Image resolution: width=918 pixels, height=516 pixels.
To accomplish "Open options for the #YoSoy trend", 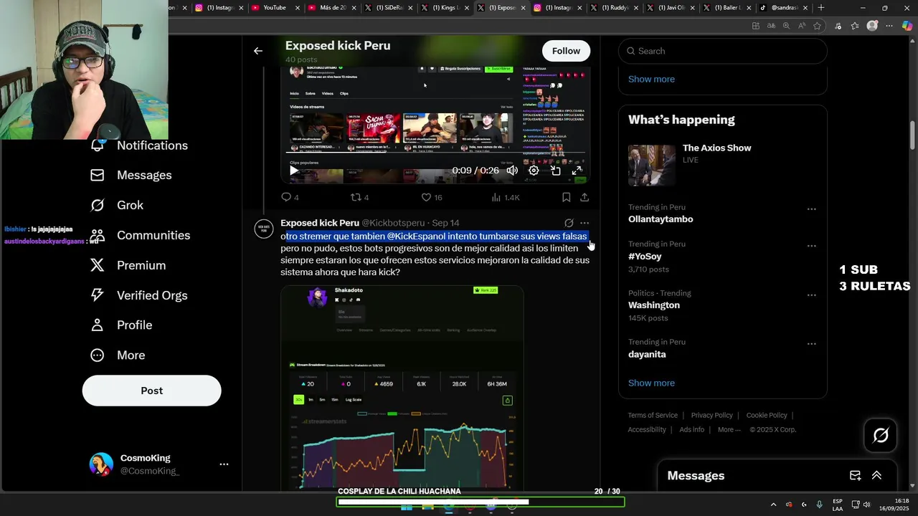I will pyautogui.click(x=811, y=246).
